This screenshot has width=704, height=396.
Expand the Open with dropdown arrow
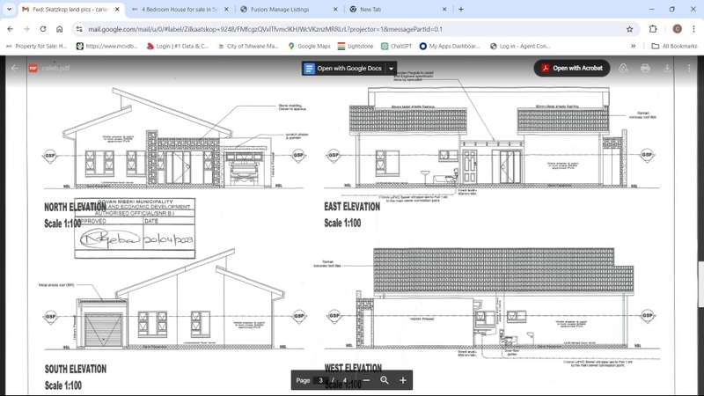(391, 68)
